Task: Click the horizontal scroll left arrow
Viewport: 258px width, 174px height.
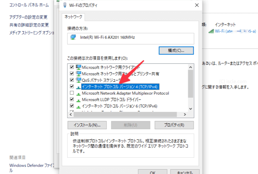Action: (71, 115)
